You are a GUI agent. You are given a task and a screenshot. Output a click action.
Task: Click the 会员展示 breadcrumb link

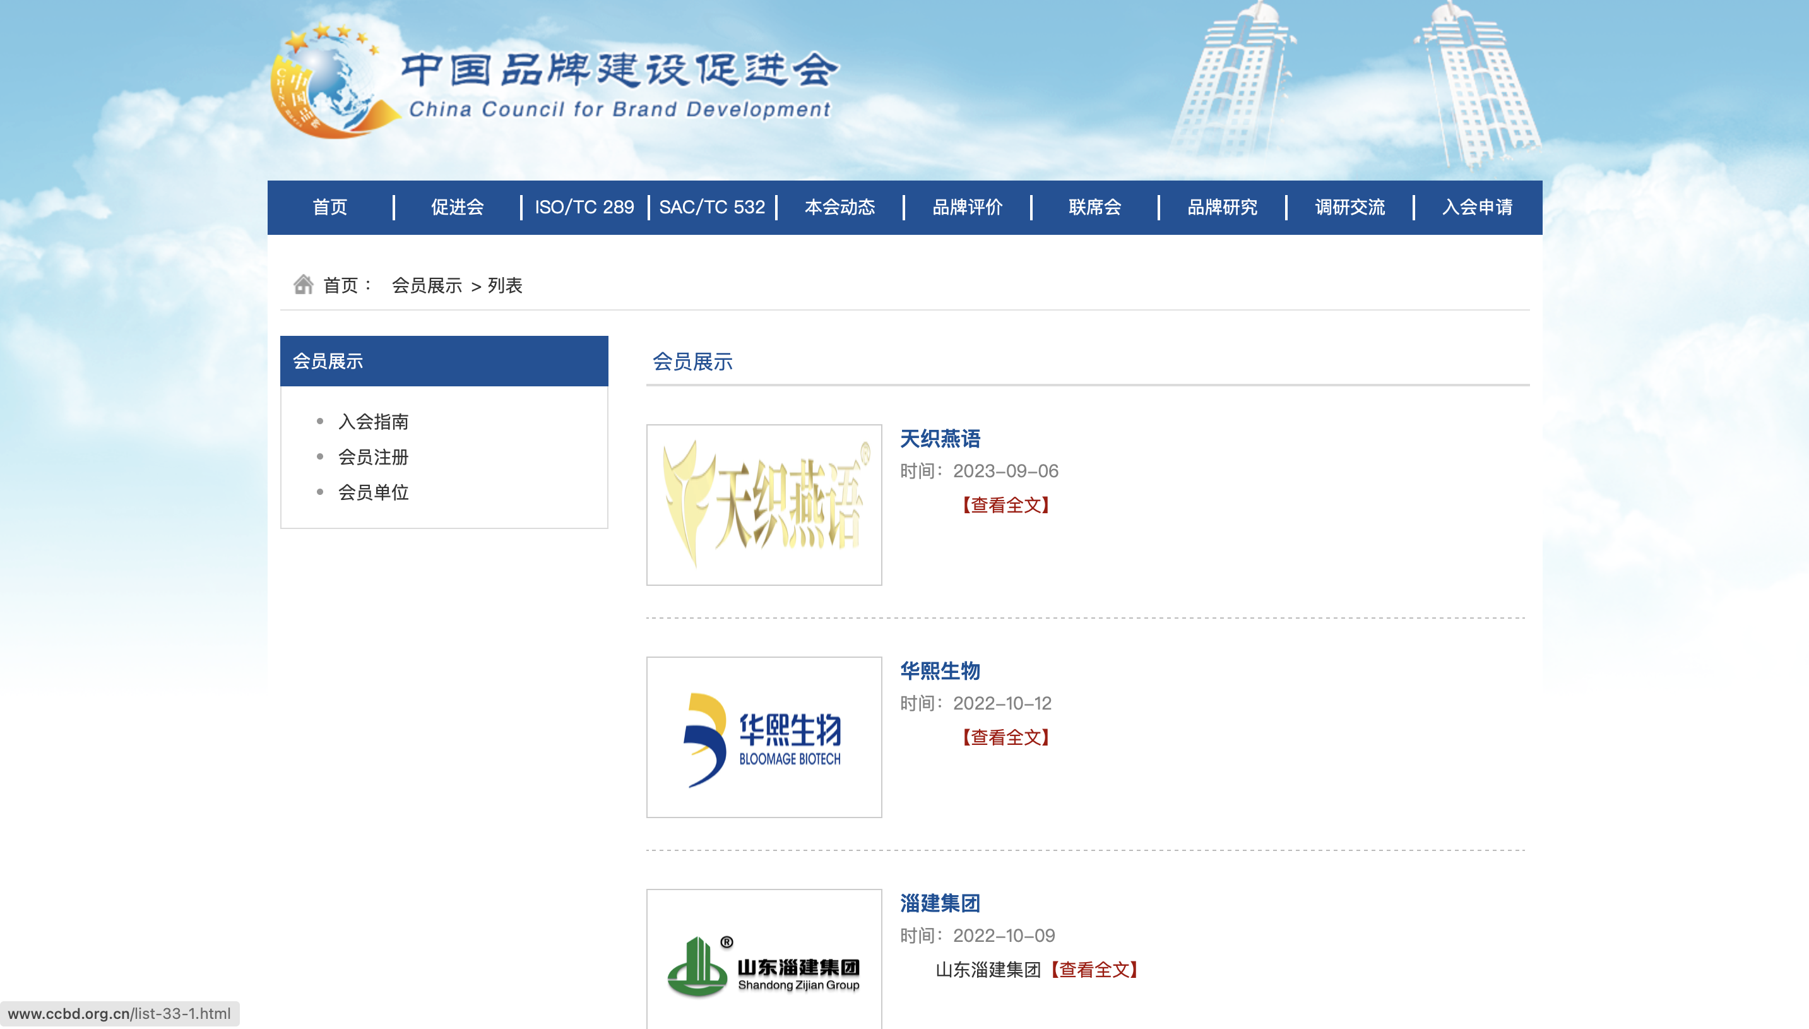(x=427, y=285)
